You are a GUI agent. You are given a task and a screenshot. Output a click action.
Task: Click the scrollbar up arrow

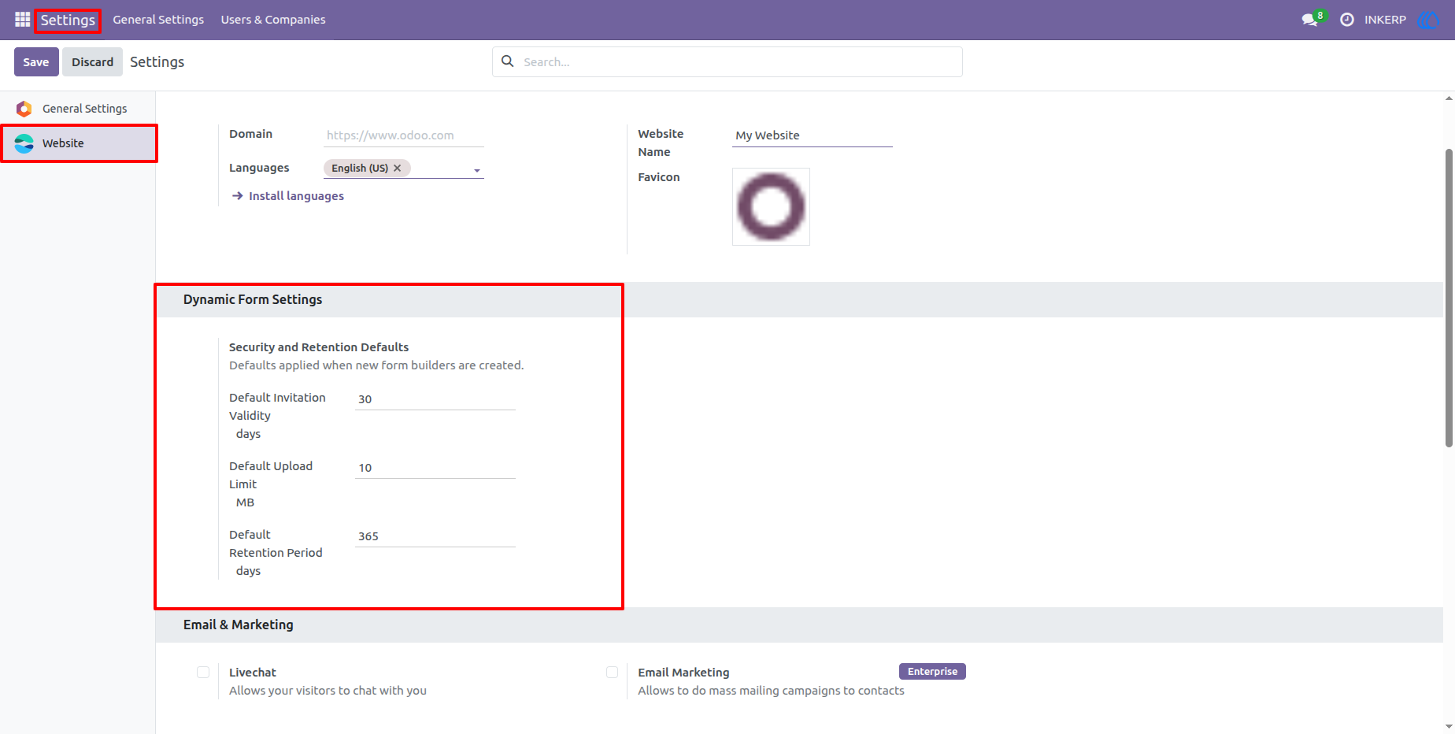[x=1449, y=98]
